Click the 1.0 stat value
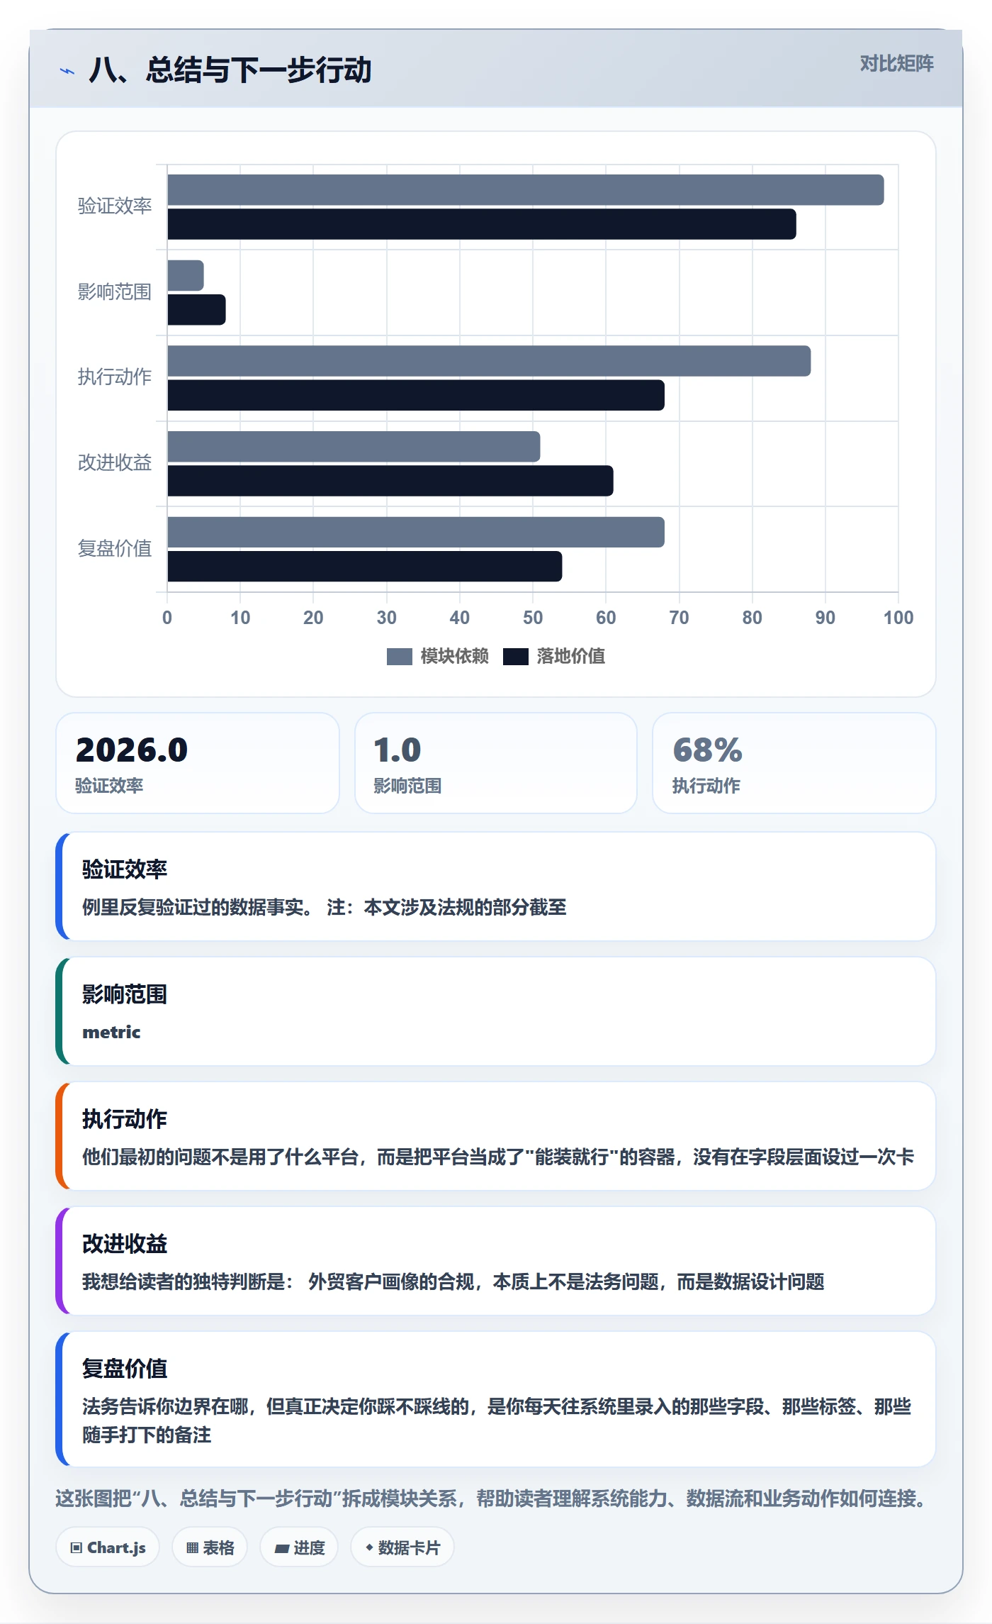 point(398,750)
